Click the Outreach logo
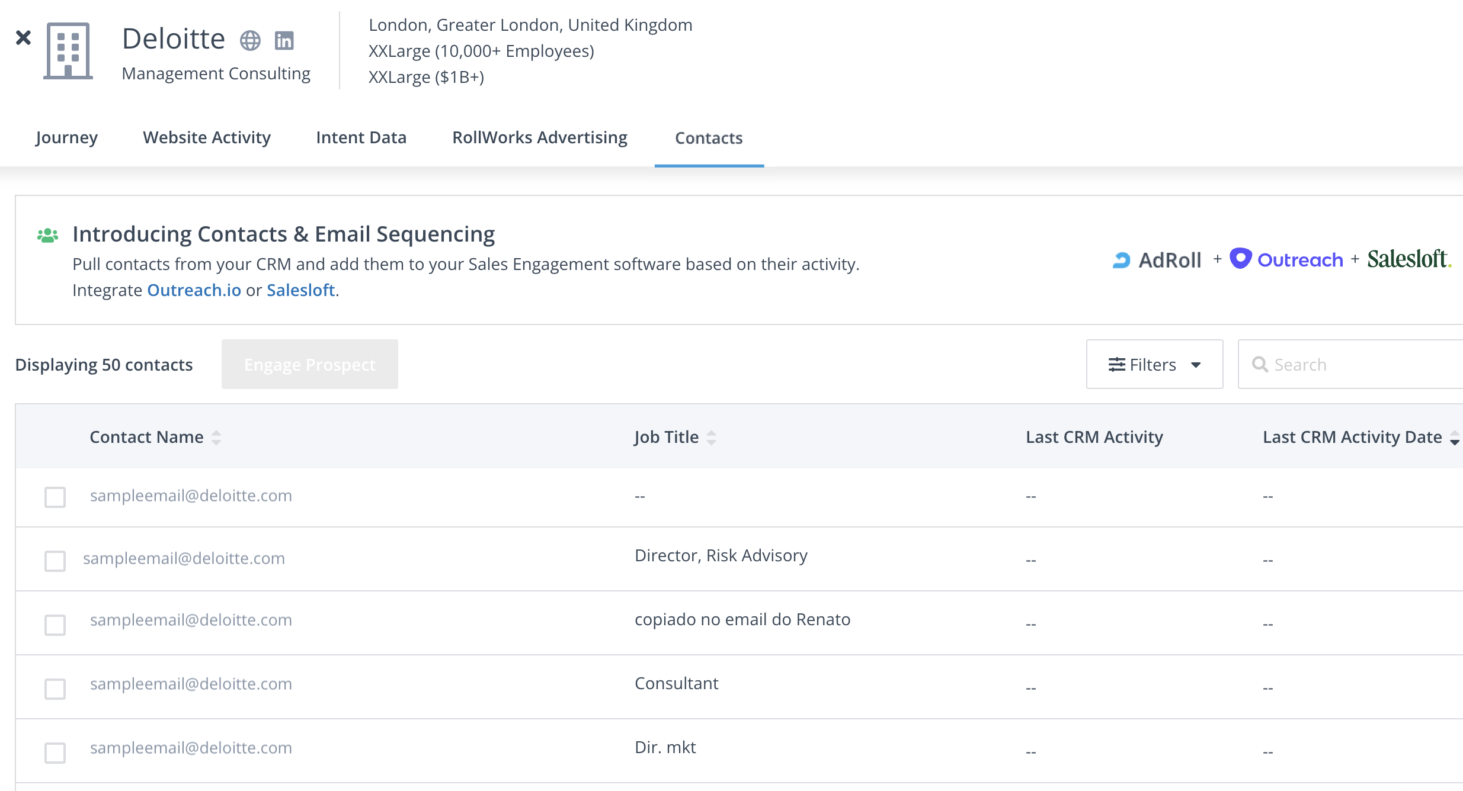This screenshot has width=1463, height=791. [1286, 259]
